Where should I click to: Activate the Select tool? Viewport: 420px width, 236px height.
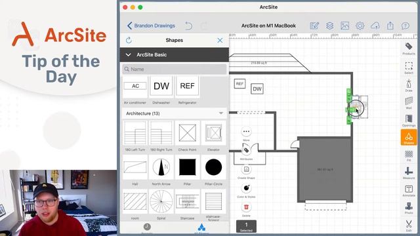click(x=408, y=68)
